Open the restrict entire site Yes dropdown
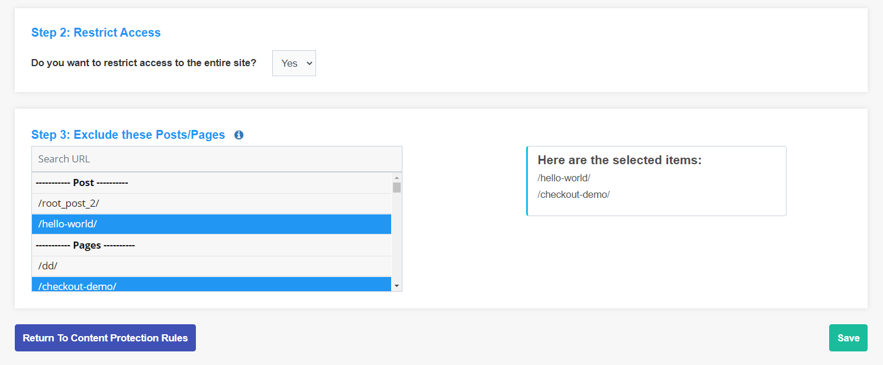Screen dimensions: 883x365 coord(294,63)
